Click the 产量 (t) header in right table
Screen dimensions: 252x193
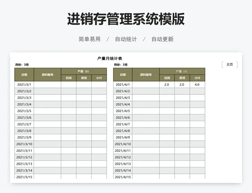coord(182,71)
